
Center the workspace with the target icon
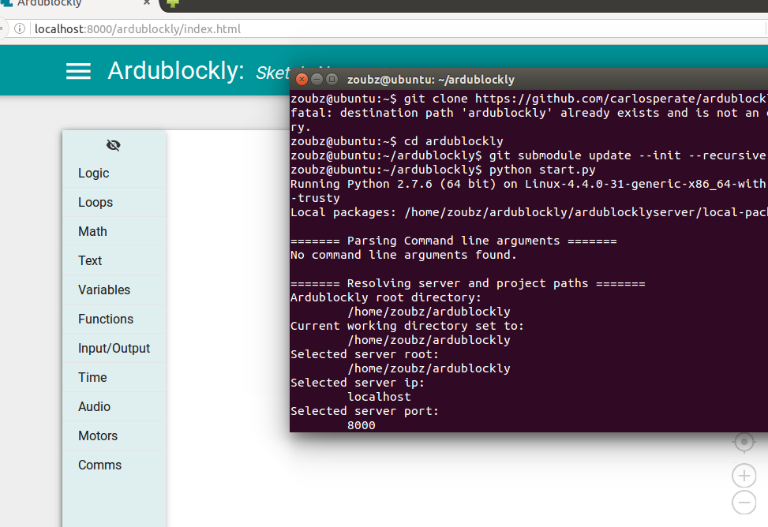744,443
